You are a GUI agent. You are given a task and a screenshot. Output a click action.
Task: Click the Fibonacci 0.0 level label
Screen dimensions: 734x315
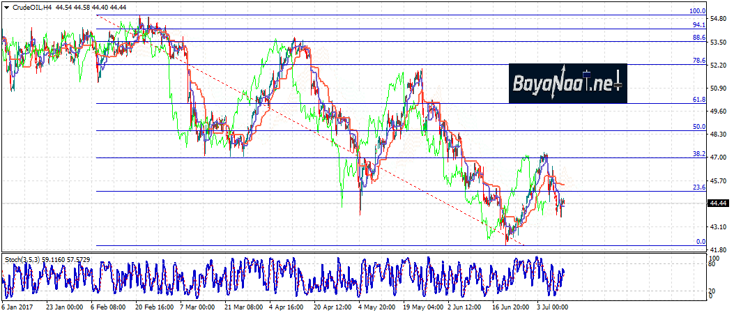point(701,241)
